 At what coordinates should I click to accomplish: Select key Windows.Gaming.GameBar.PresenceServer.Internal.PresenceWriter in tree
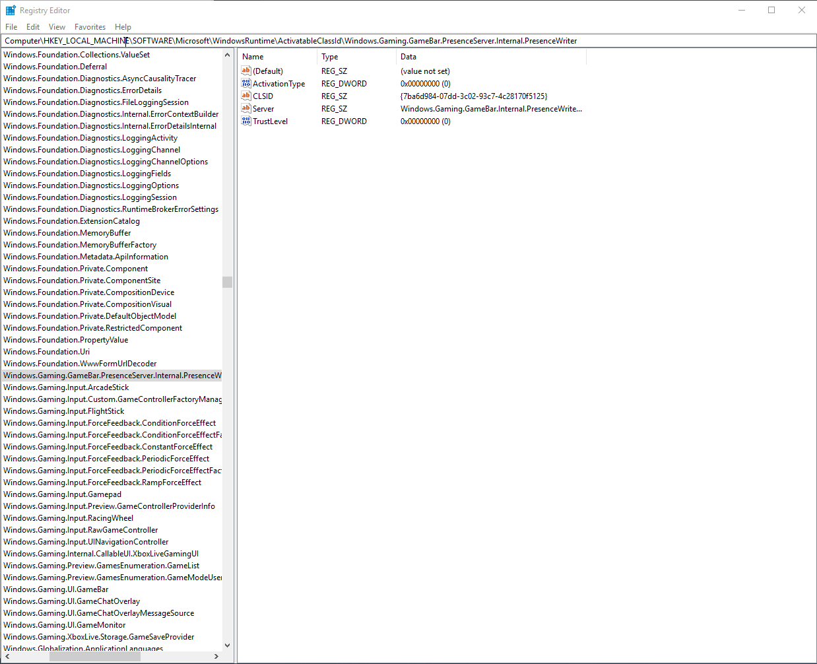click(x=112, y=376)
